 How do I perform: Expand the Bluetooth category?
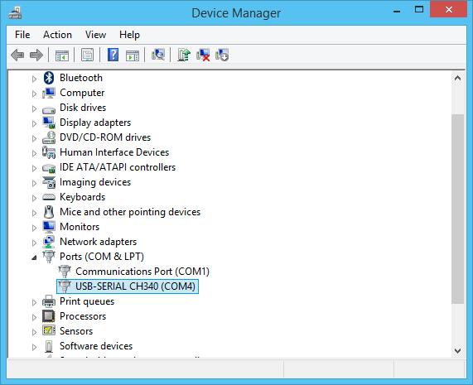34,79
